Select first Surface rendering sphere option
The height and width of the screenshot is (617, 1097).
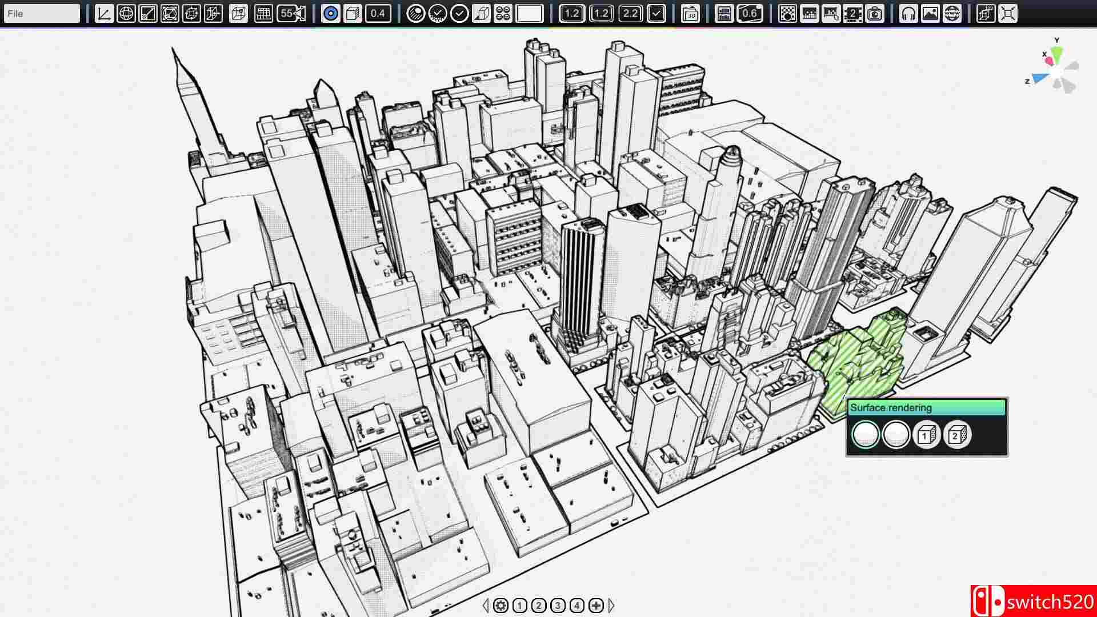coord(865,435)
